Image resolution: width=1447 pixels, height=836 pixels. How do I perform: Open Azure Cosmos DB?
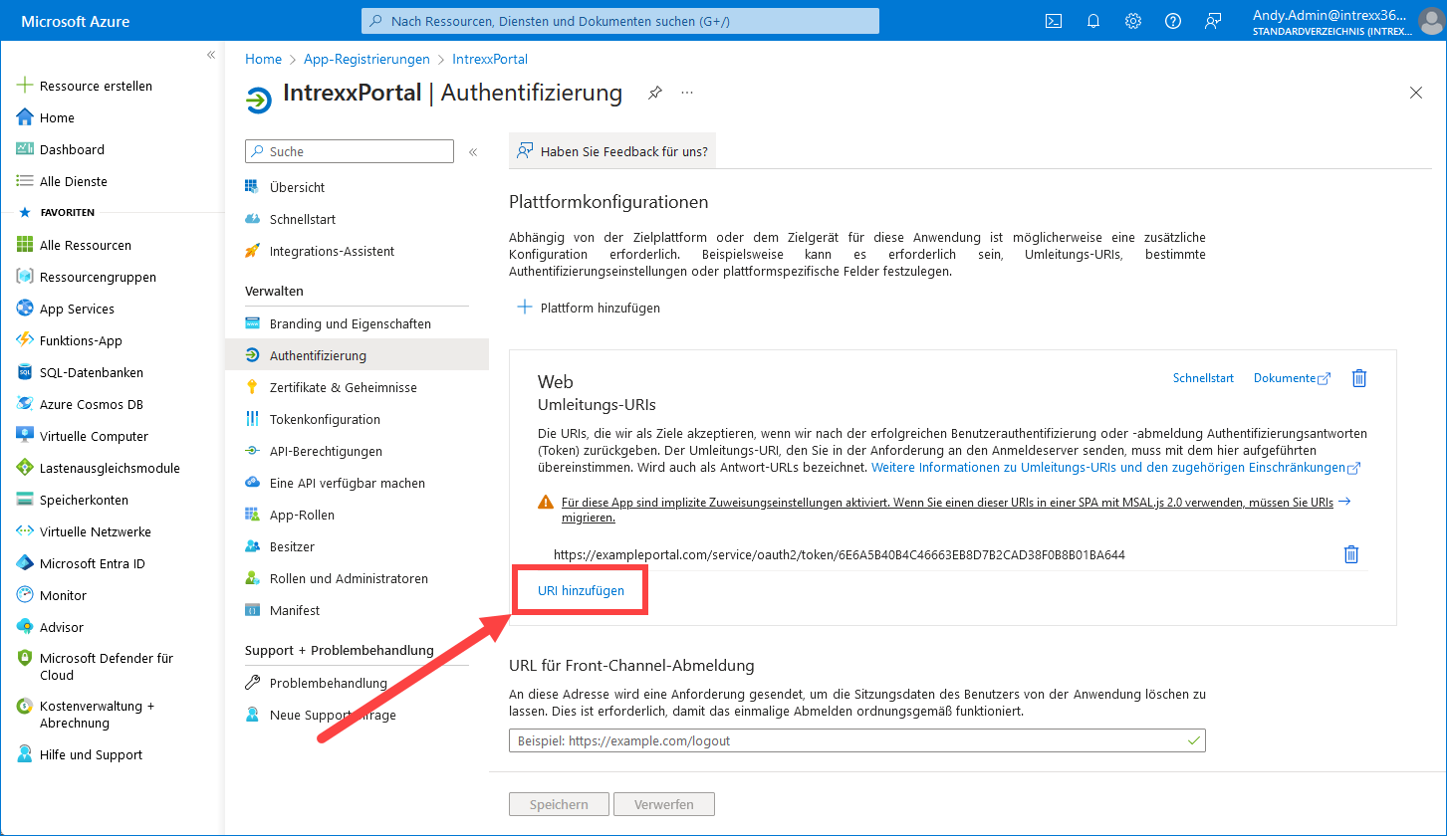(80, 404)
